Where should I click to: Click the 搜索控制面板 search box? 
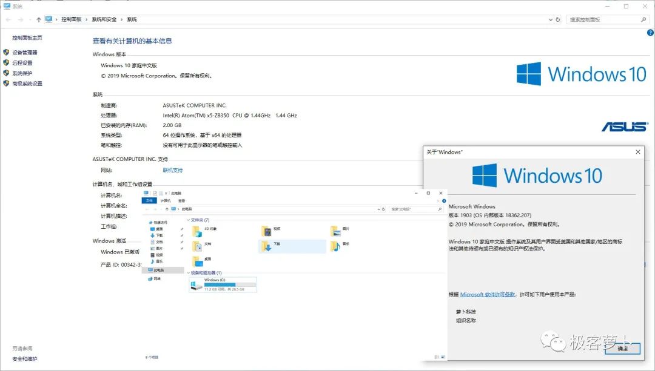point(608,19)
